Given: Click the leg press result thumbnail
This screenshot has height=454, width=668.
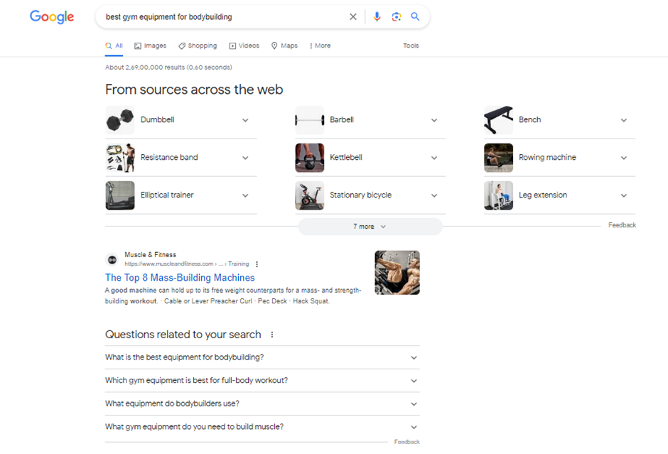Looking at the screenshot, I should [397, 272].
